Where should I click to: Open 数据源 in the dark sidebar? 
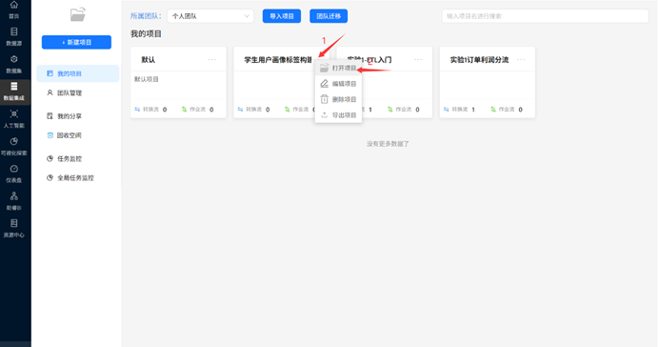14,37
